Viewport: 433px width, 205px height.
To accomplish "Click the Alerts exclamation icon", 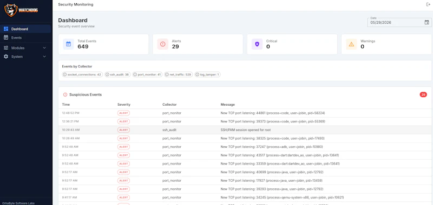I will coord(163,44).
